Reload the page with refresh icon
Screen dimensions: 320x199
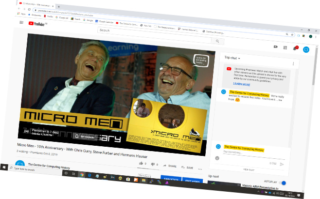[x=29, y=9]
